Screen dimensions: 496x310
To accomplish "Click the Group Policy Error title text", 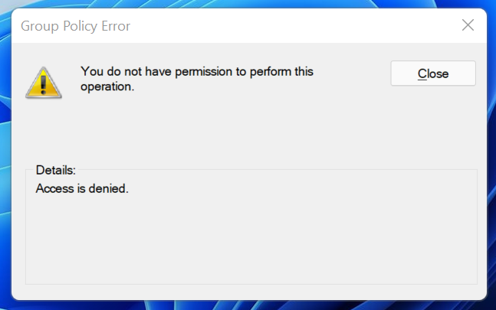I will pos(75,26).
